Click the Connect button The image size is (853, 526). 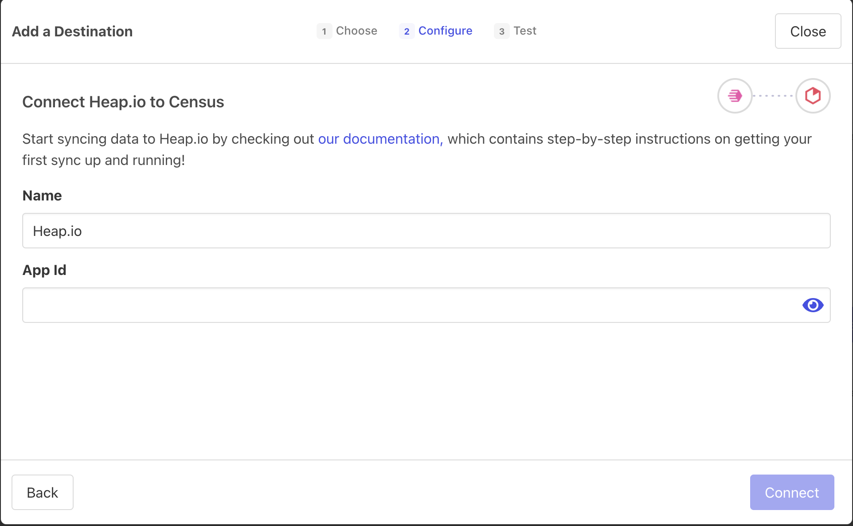[x=792, y=492]
